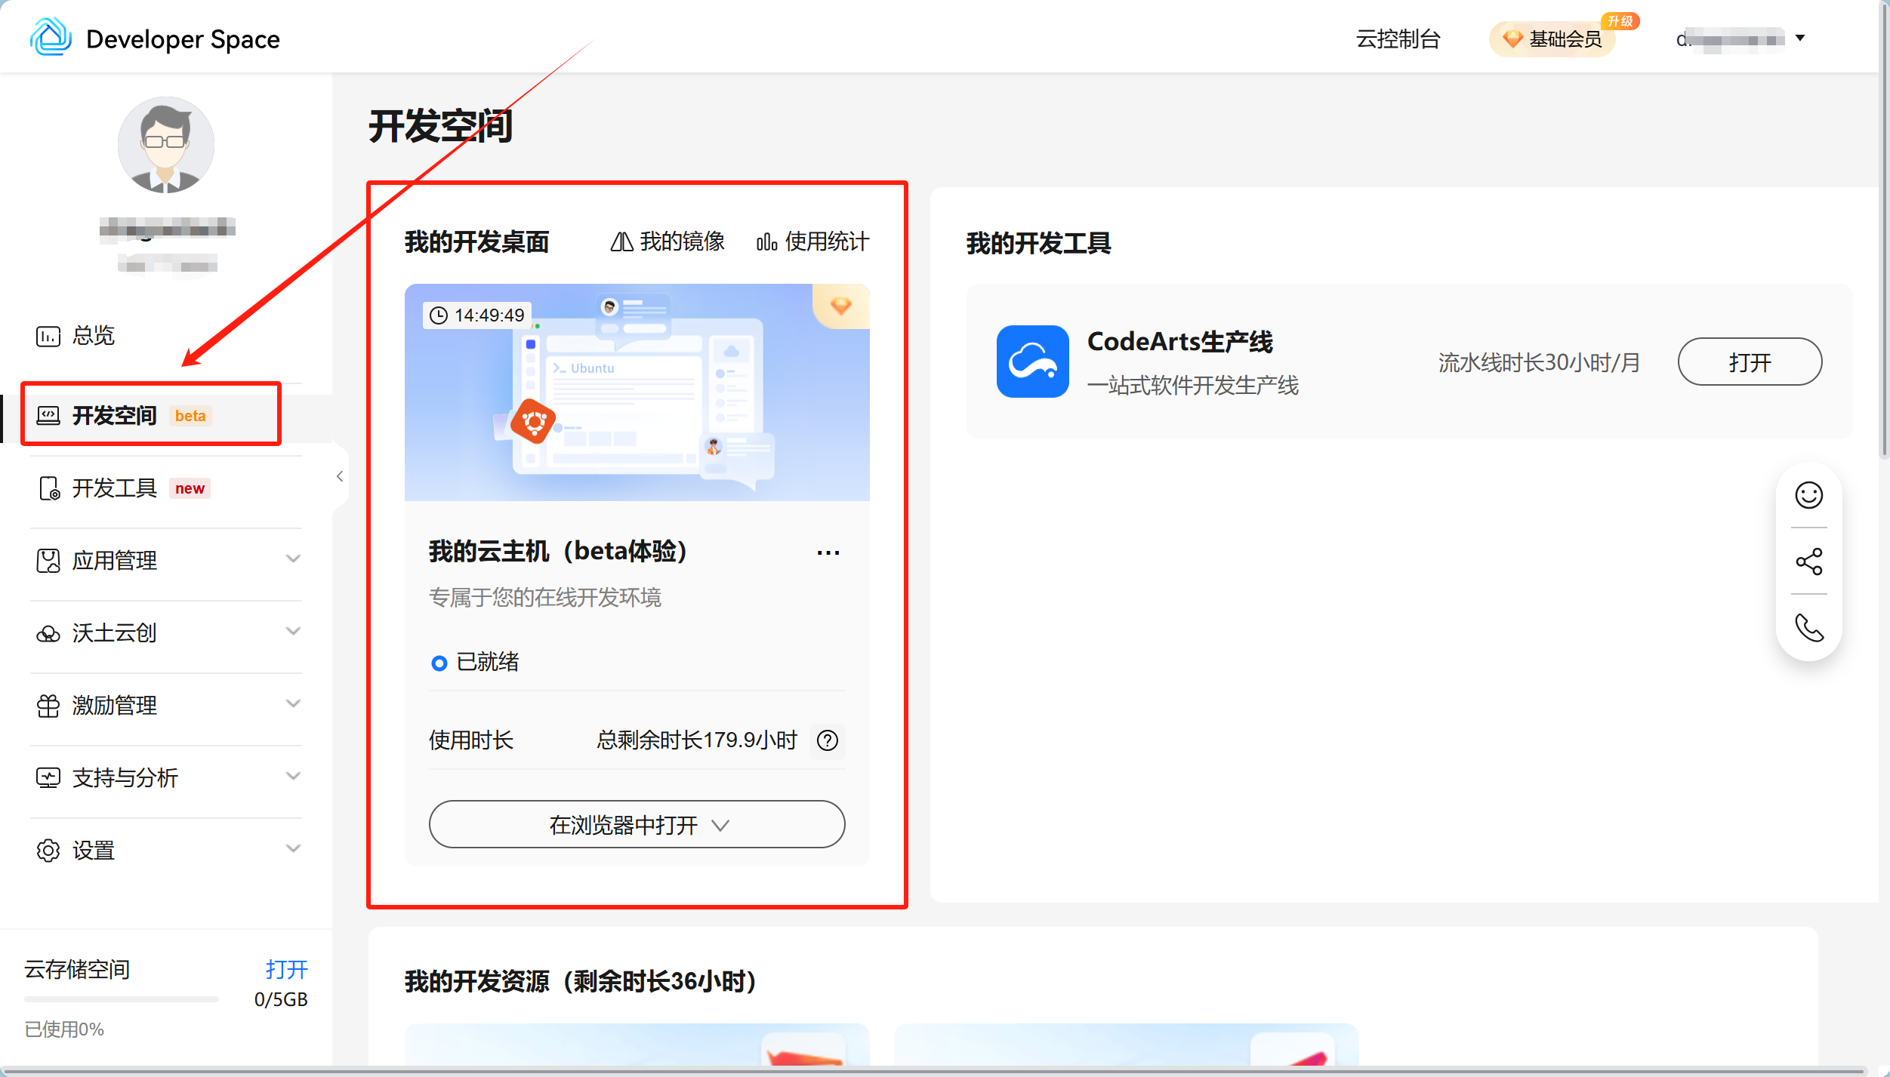
Task: Open the 在浏览器中打开 dropdown button
Action: point(637,824)
